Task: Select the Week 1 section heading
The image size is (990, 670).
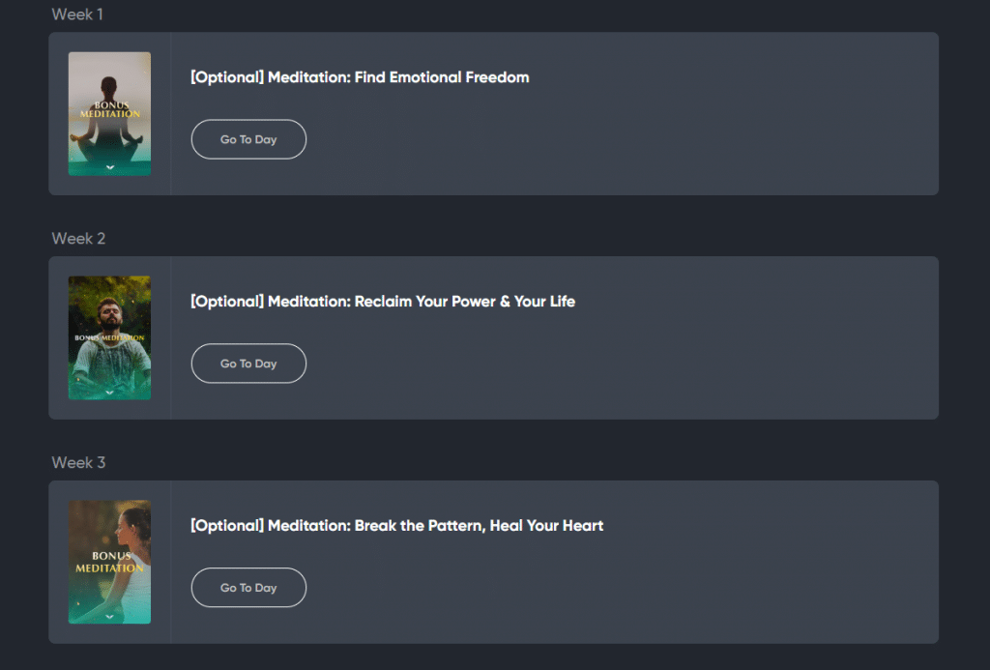Action: (x=77, y=15)
